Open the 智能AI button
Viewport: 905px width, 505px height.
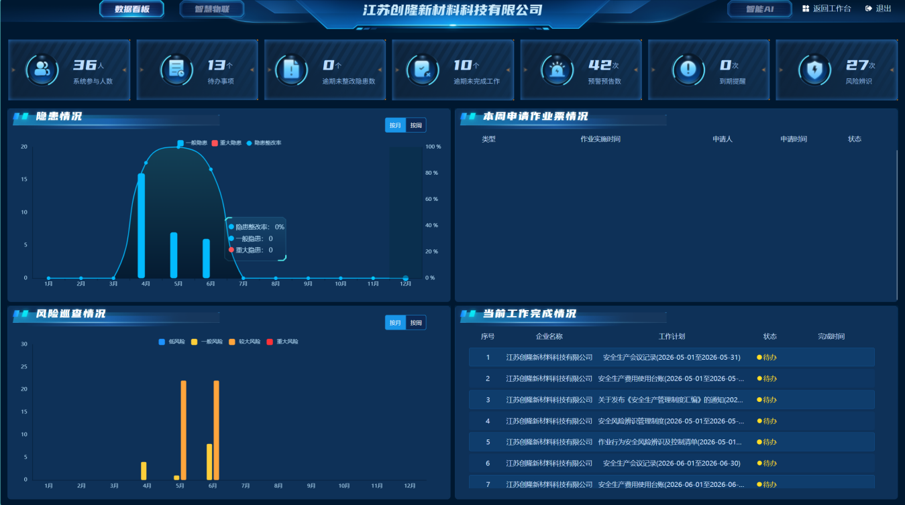click(x=759, y=9)
